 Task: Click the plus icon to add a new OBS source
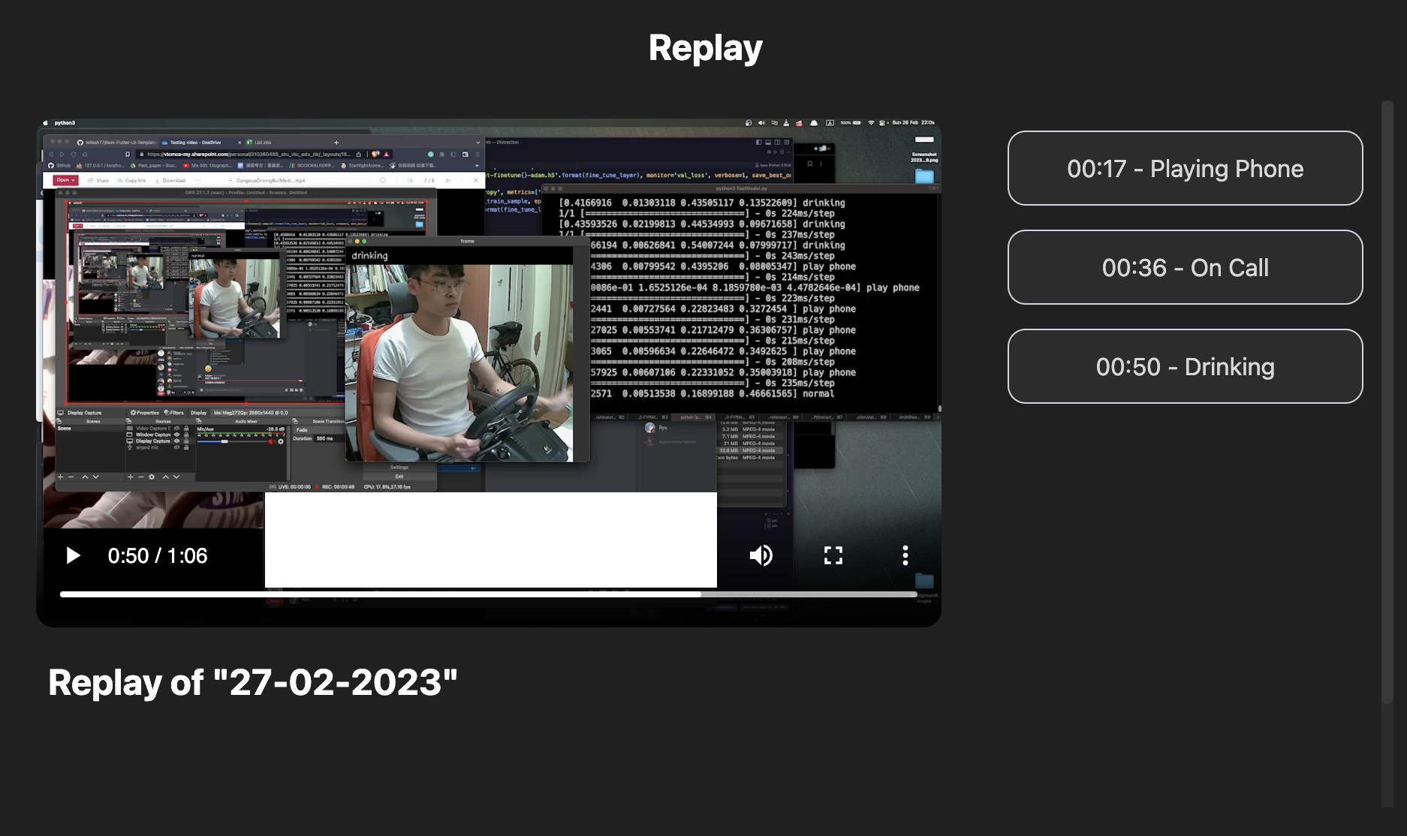point(131,477)
